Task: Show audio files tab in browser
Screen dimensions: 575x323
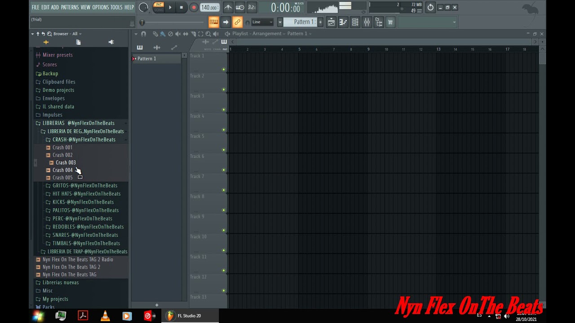Action: pos(46,42)
